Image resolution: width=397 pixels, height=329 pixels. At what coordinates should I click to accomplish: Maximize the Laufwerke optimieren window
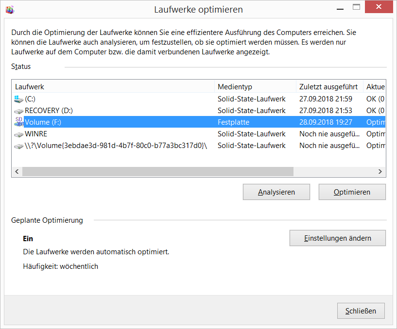356,7
